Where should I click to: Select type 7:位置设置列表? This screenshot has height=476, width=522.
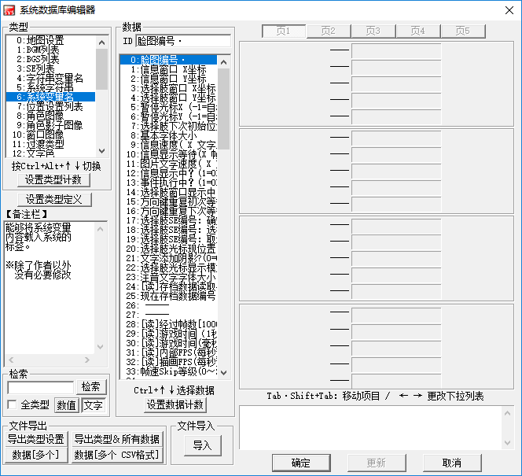50,106
